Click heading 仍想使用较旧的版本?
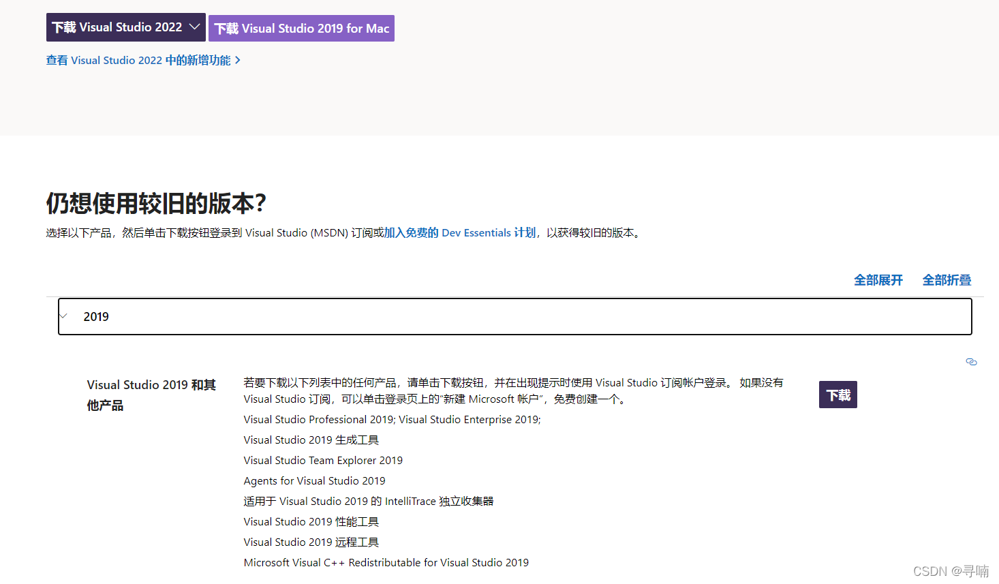The height and width of the screenshot is (584, 999). (156, 203)
